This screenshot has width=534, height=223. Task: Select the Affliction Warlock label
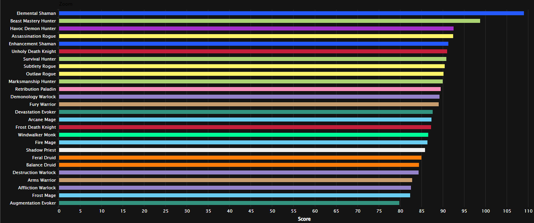(37, 188)
